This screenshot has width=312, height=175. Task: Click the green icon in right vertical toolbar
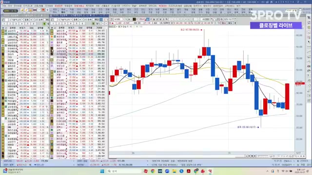[309, 27]
